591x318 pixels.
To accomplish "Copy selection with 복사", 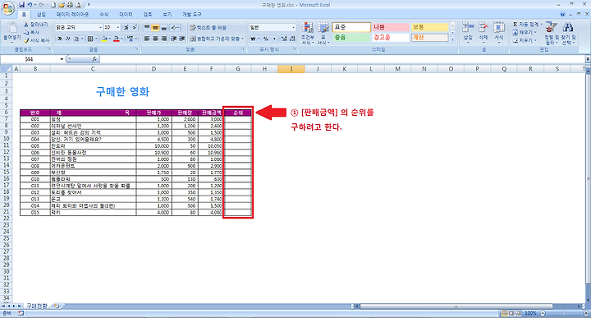I will tap(32, 32).
